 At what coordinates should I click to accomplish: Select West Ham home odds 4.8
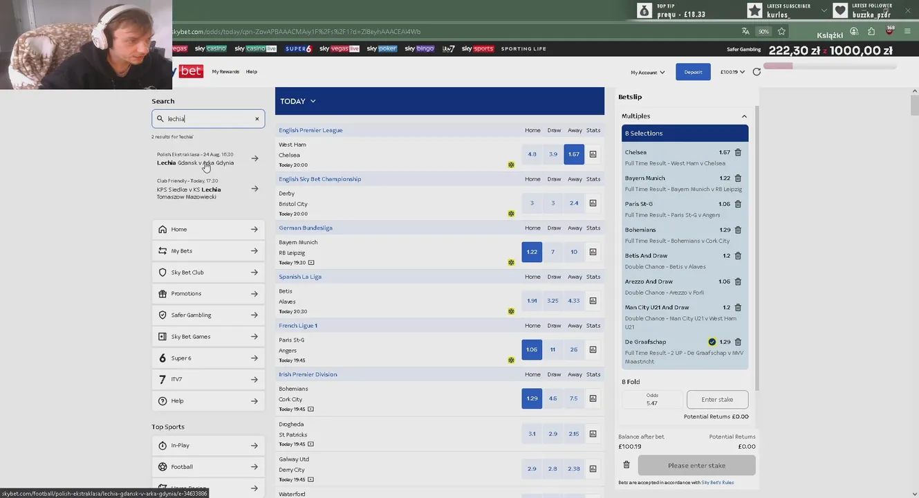532,154
